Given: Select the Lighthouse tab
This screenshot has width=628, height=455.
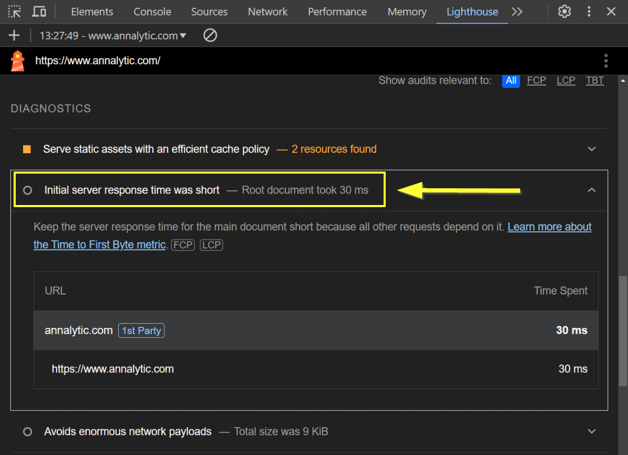Looking at the screenshot, I should pyautogui.click(x=473, y=12).
